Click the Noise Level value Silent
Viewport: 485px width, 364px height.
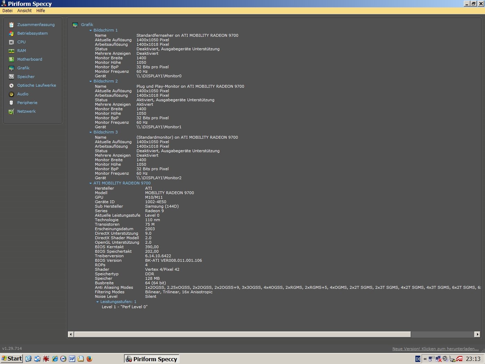coord(151,297)
